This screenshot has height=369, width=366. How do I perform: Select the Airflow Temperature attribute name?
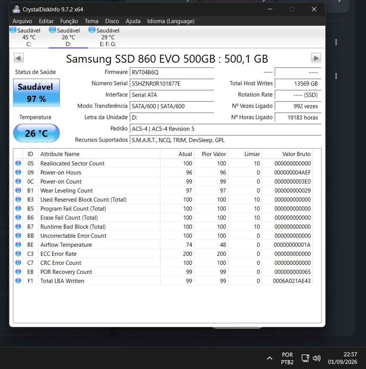tap(66, 245)
